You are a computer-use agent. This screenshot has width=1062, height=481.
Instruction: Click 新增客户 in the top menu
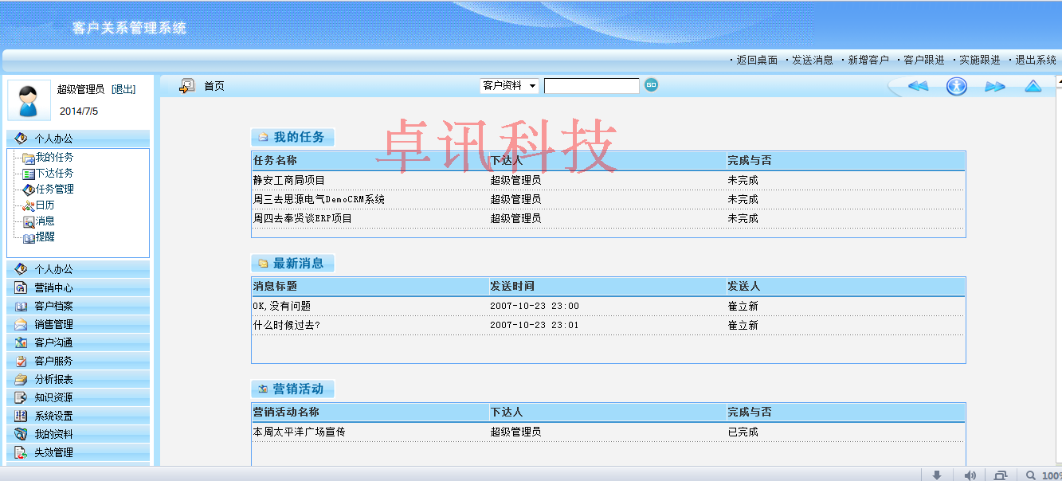coord(868,60)
